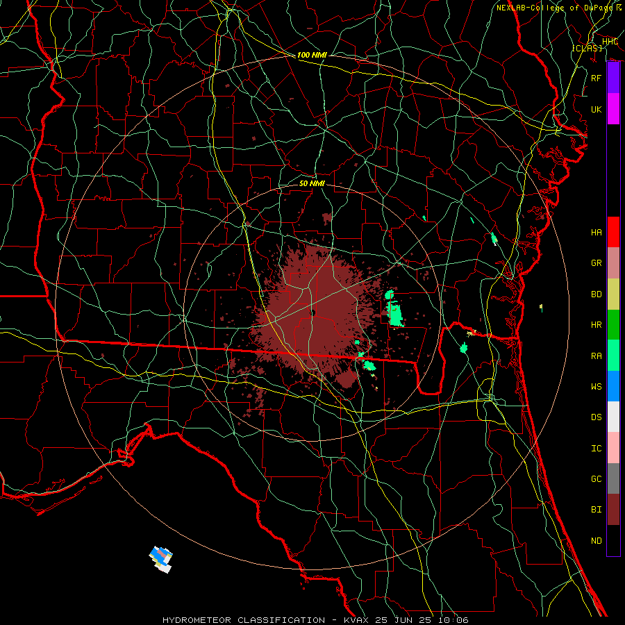This screenshot has height=625, width=625.
Task: Click the WS legend label
Action: (x=596, y=386)
